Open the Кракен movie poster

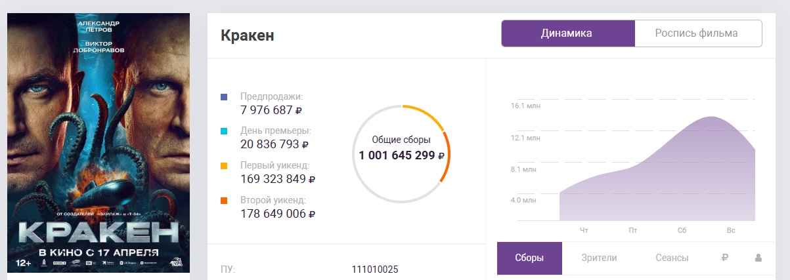pyautogui.click(x=99, y=143)
